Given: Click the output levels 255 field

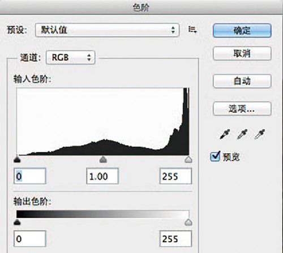Looking at the screenshot, I should 175,239.
